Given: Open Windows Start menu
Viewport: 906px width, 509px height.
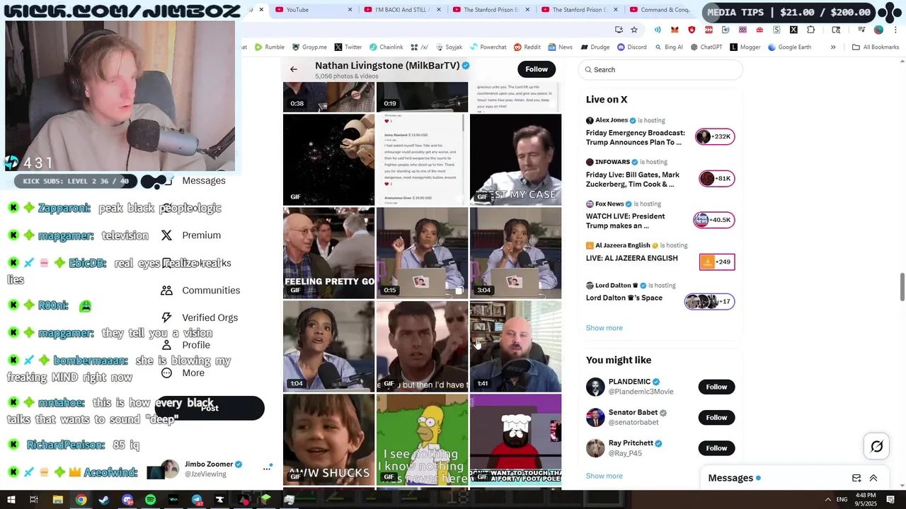Looking at the screenshot, I should [x=11, y=500].
